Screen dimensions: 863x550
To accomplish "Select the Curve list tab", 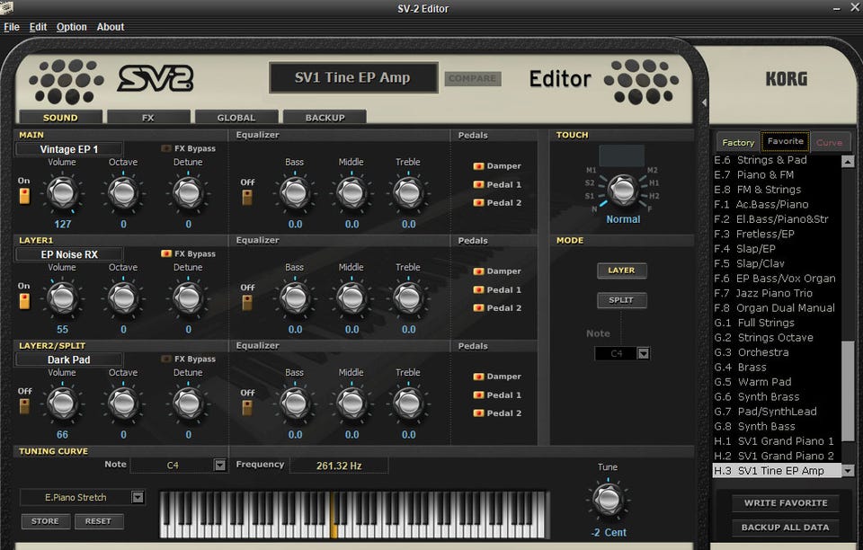I will [830, 143].
